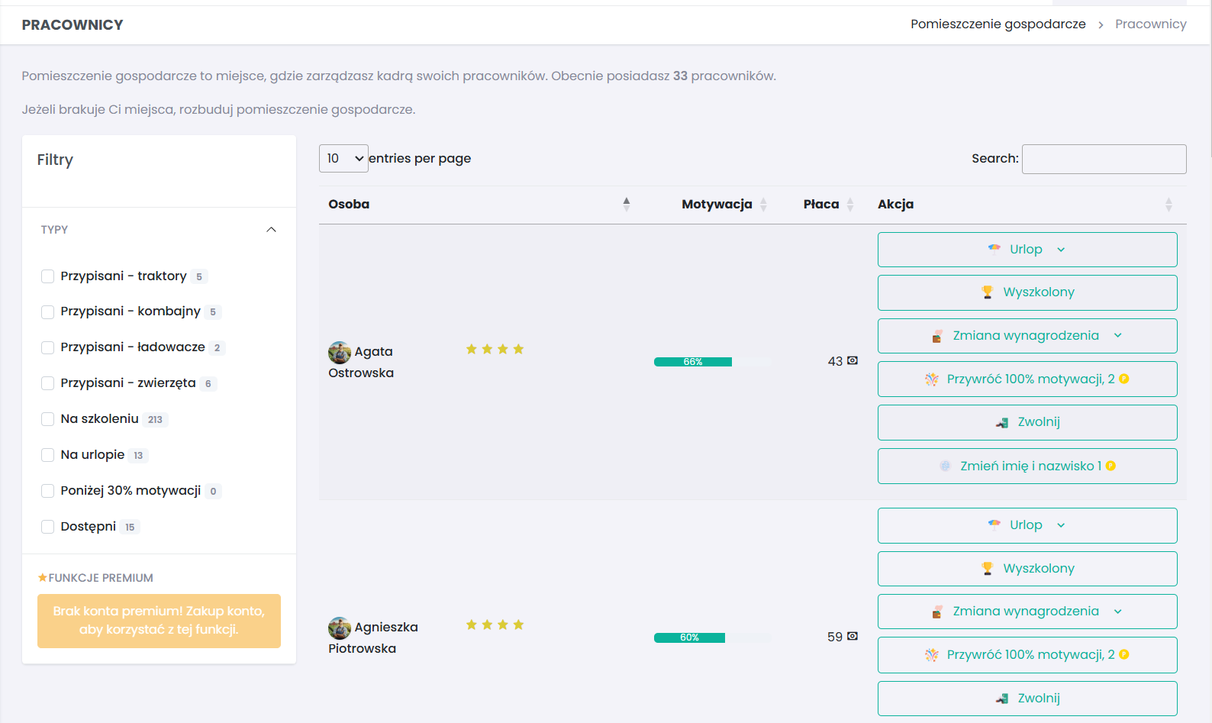Enable the Przypisani - traktory filter
Screen dimensions: 1212x723
coord(47,276)
